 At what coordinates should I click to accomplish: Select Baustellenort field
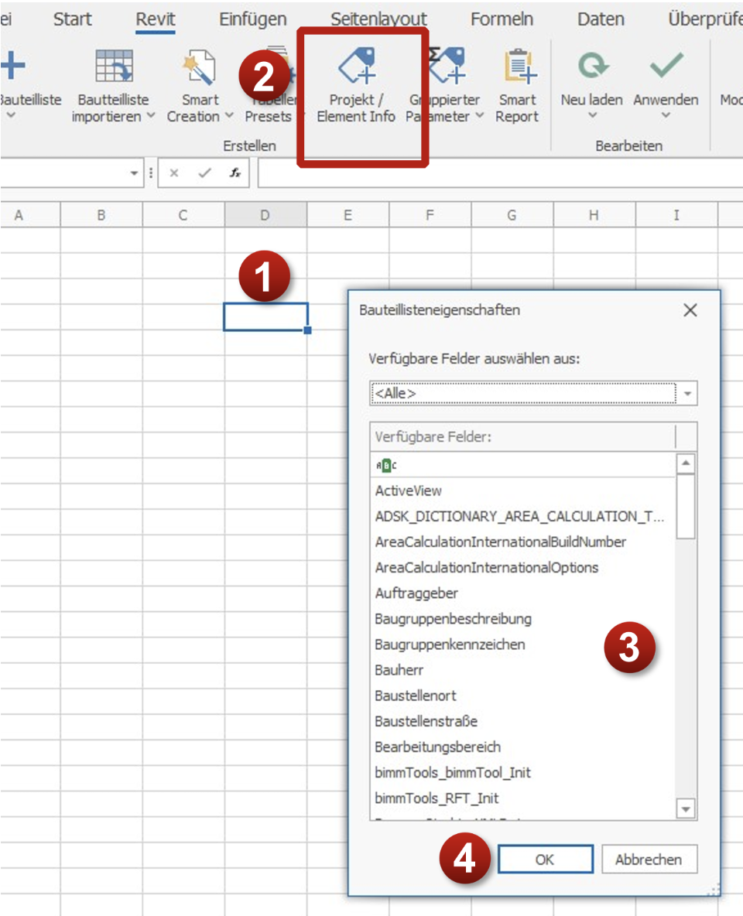[522, 696]
